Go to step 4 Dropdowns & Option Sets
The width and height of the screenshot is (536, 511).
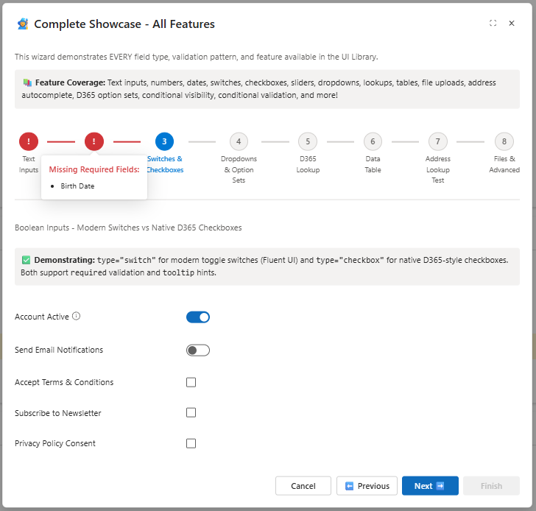pos(239,141)
